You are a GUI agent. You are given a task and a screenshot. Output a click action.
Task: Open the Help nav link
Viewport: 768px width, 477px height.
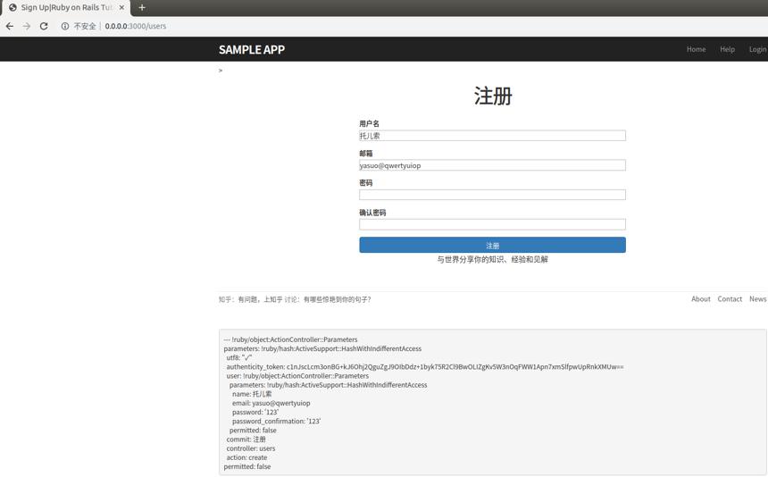click(727, 49)
